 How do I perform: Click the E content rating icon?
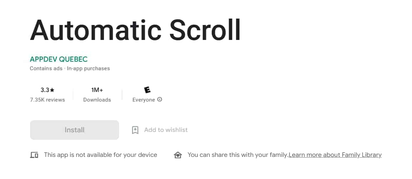tap(147, 90)
